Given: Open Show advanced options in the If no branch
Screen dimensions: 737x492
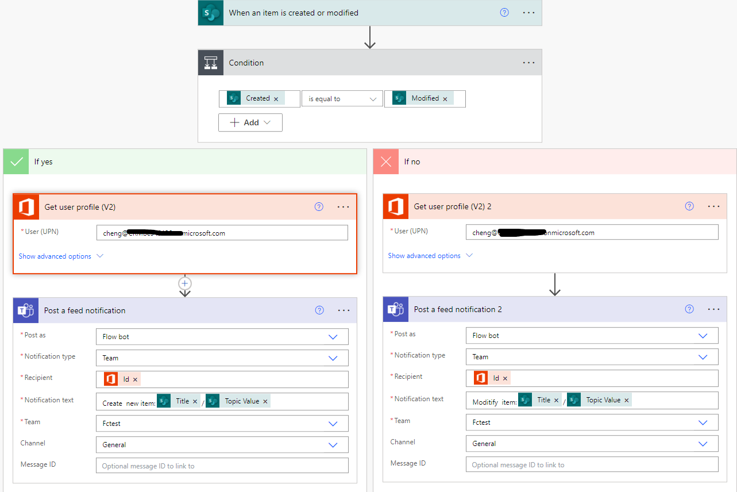Looking at the screenshot, I should [425, 255].
